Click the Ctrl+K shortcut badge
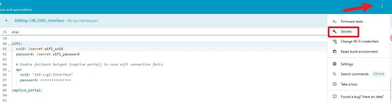The image size is (392, 103). 379,74
